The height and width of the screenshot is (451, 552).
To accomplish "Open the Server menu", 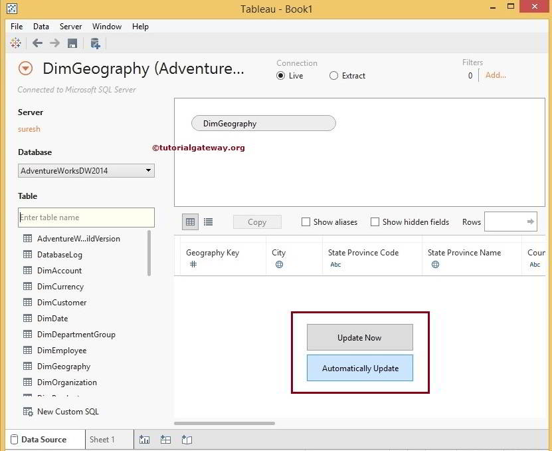I will point(70,27).
